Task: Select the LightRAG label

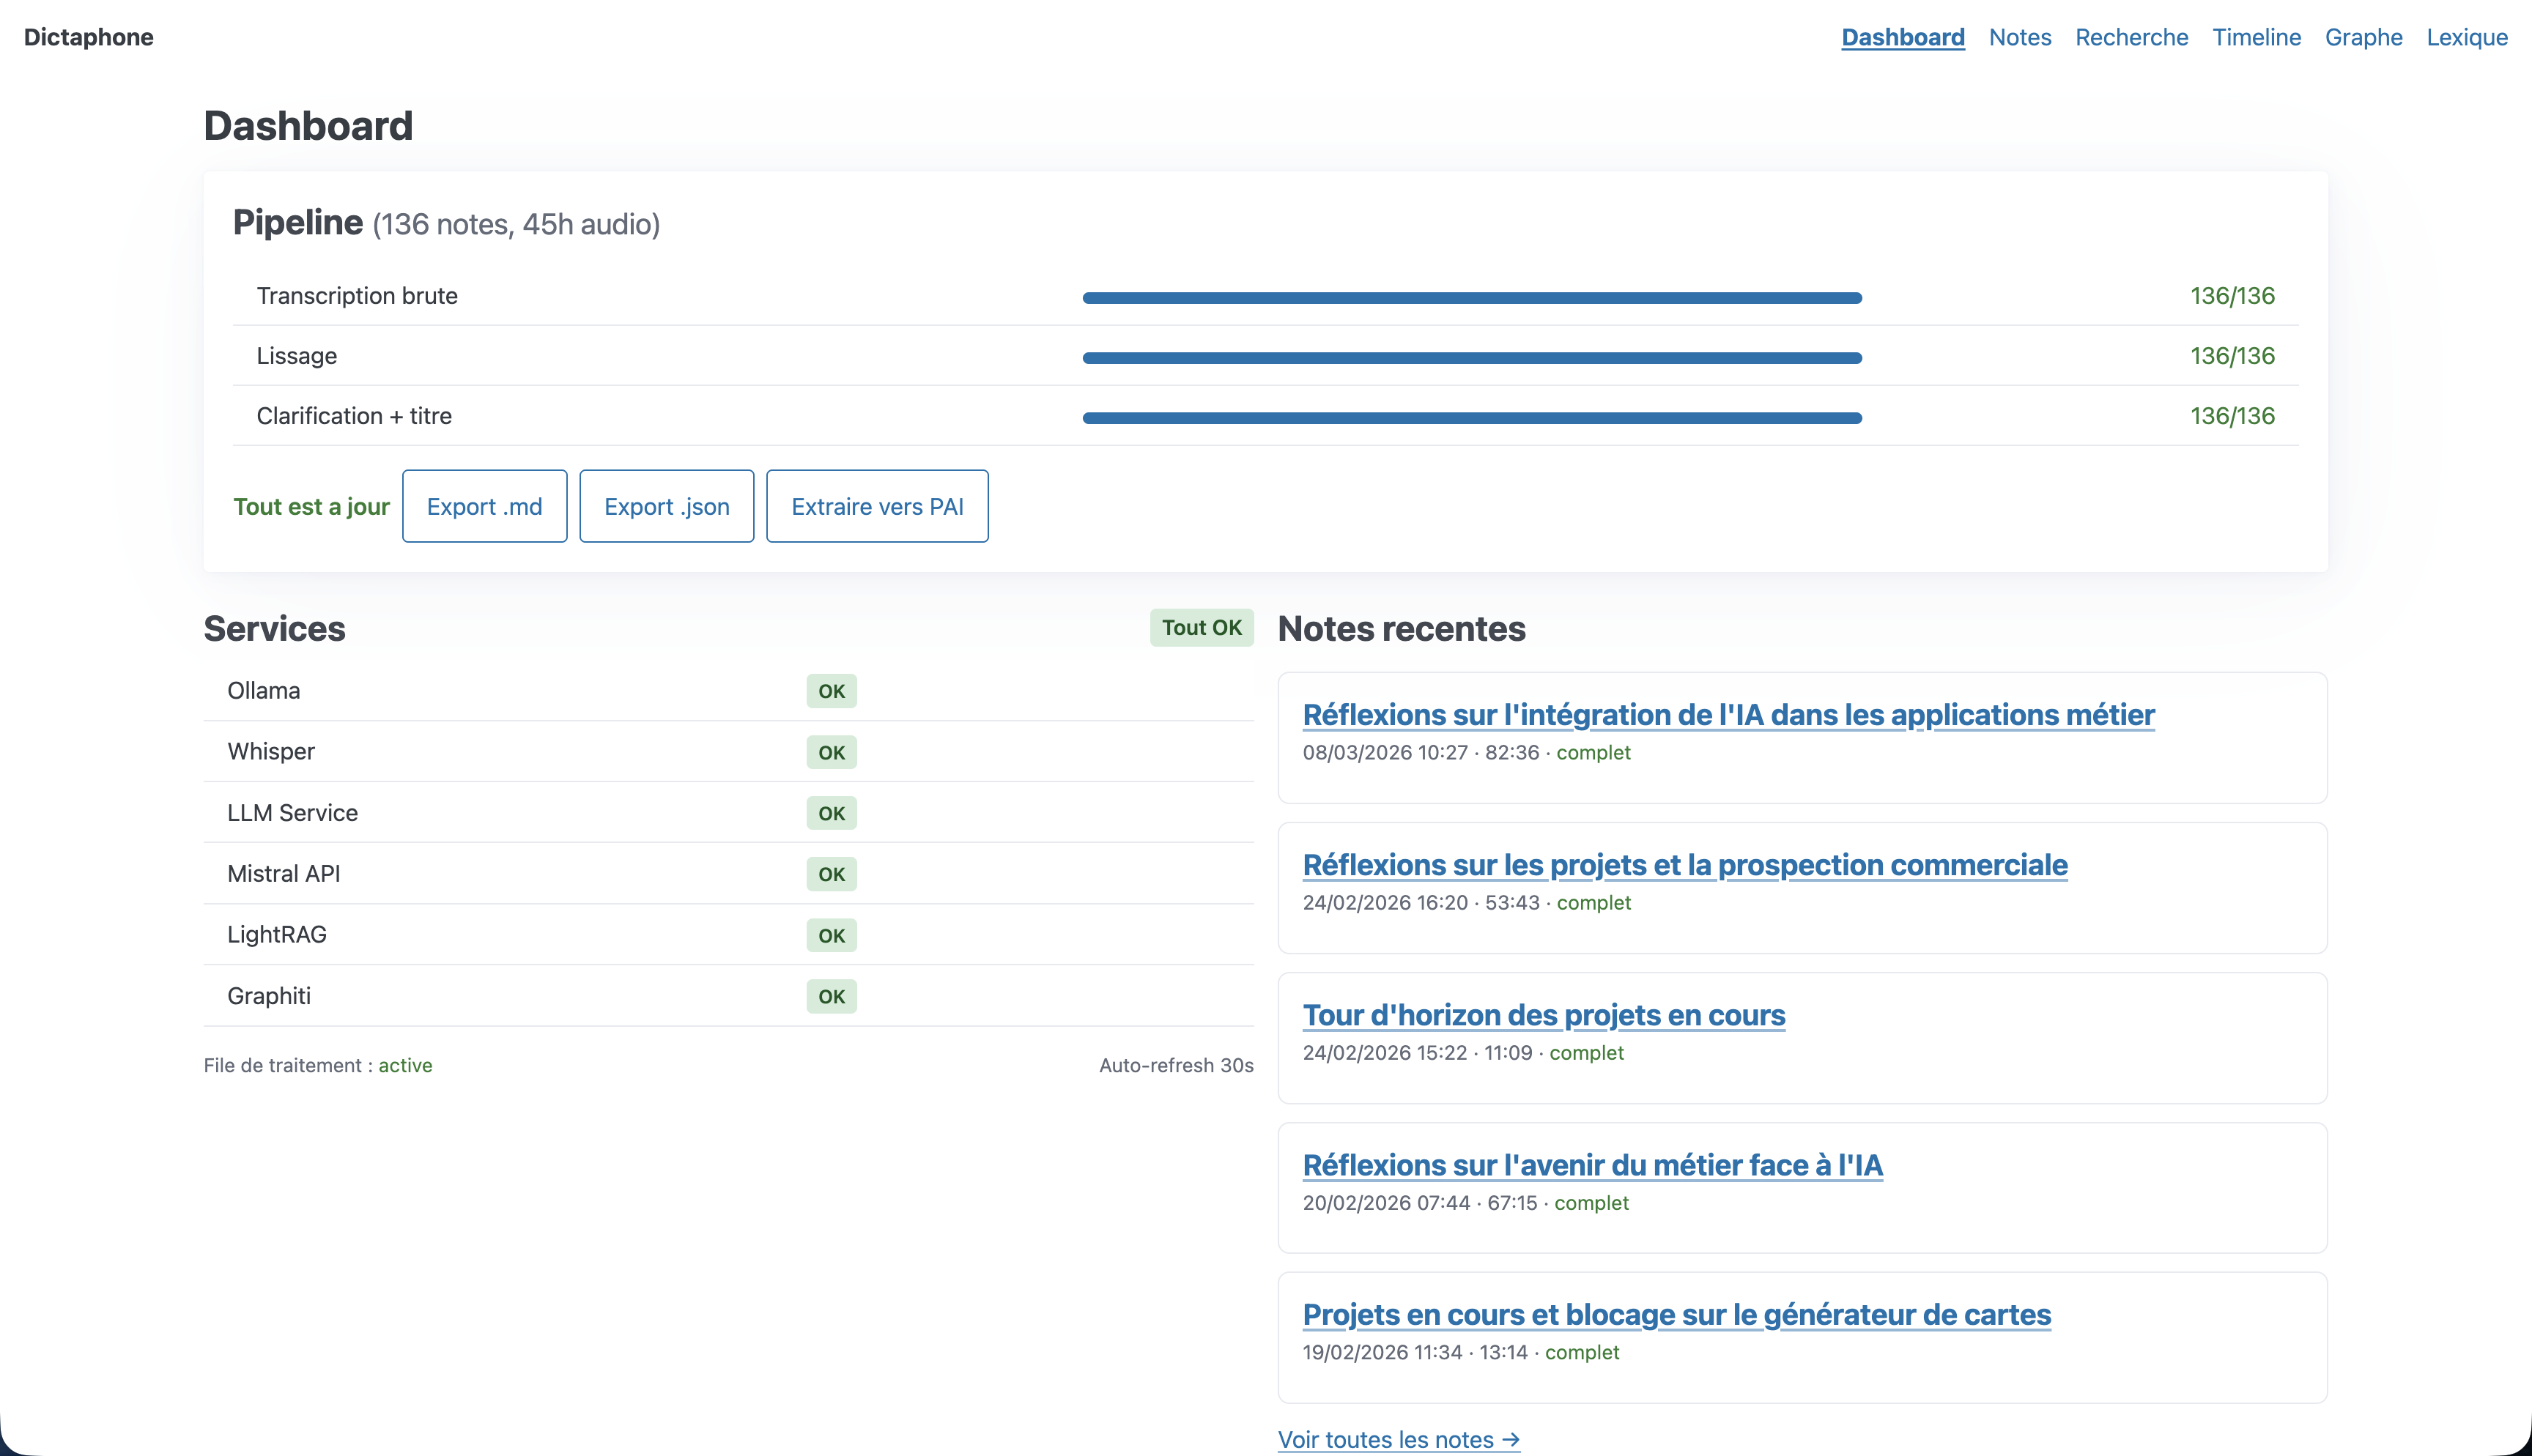Action: (x=277, y=935)
